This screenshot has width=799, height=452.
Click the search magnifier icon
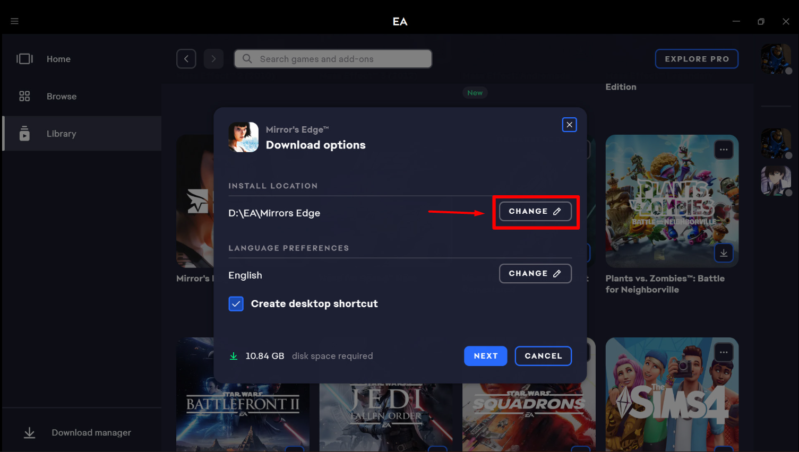pyautogui.click(x=247, y=59)
